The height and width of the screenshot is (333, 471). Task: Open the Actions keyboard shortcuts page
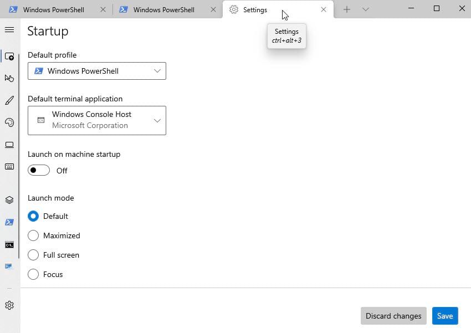click(x=9, y=167)
